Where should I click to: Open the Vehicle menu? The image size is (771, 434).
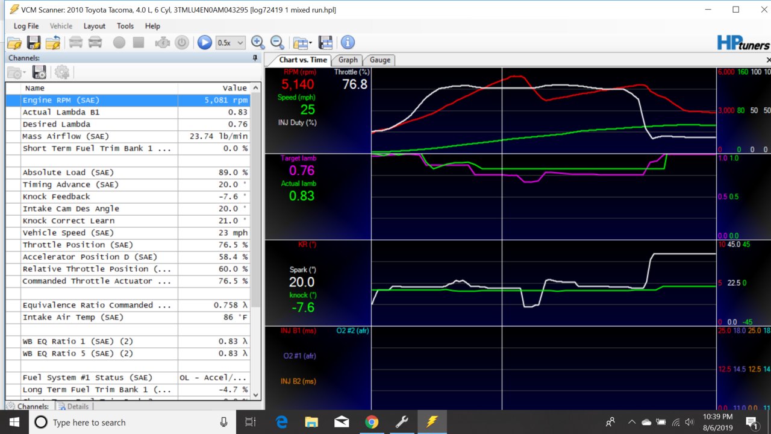[x=61, y=26]
